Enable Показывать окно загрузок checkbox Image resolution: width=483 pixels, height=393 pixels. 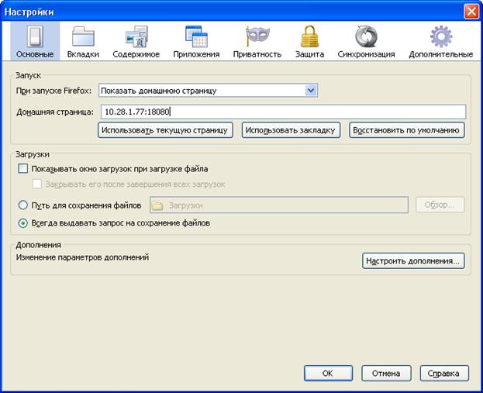point(23,169)
